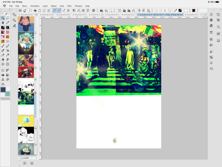Image resolution: width=222 pixels, height=167 pixels.
Task: Pick the teal sub color
Action: tap(7, 94)
